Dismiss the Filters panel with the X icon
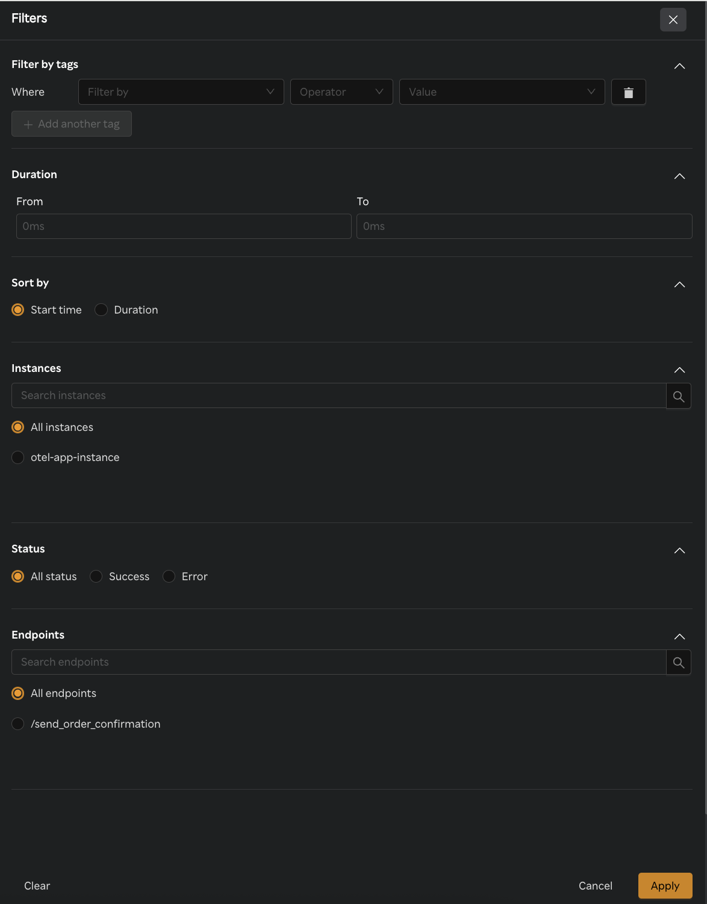This screenshot has width=707, height=904. coord(673,19)
